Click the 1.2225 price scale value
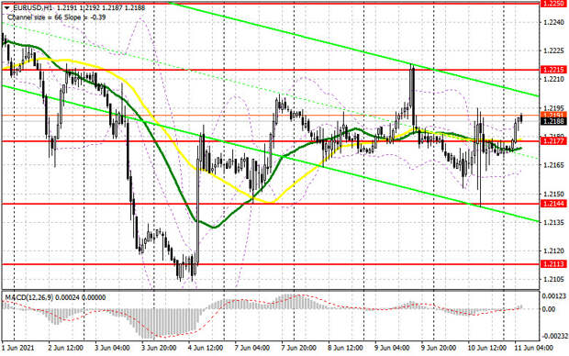The height and width of the screenshot is (356, 569). (x=553, y=50)
